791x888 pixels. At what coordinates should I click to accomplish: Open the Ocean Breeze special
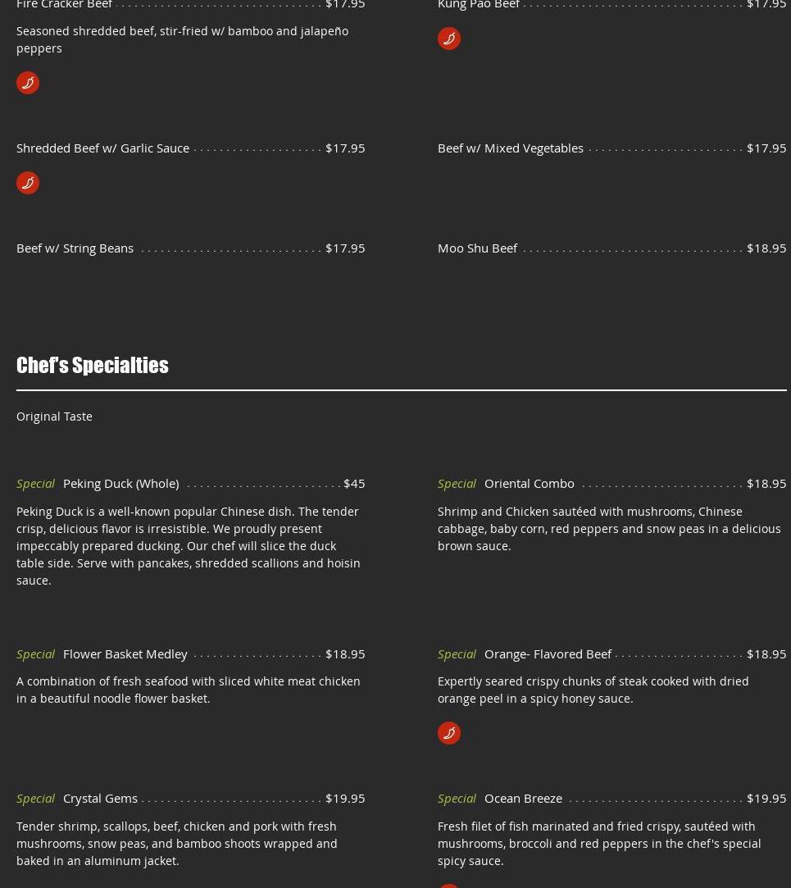point(524,799)
